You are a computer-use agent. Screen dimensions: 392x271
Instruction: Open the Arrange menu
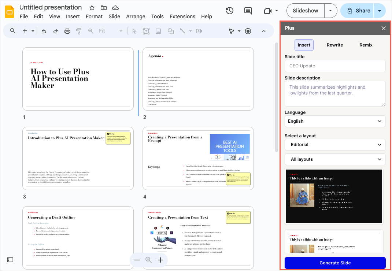136,16
